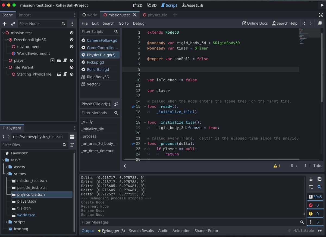Click the Search Help button
This screenshot has height=237, width=326.
pos(284,23)
